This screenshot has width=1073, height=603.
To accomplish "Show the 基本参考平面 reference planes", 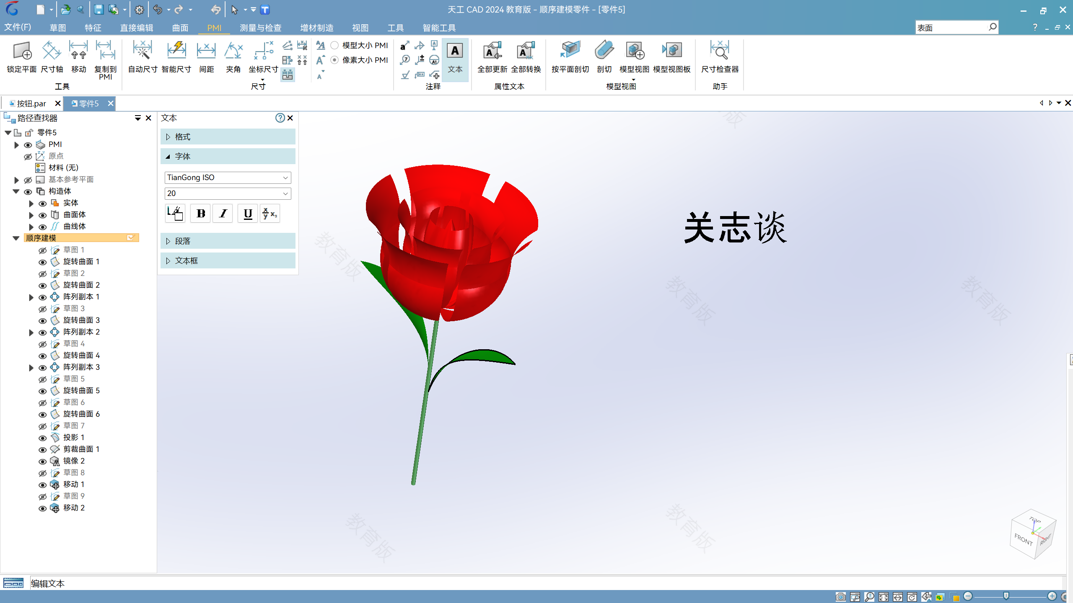I will point(28,180).
